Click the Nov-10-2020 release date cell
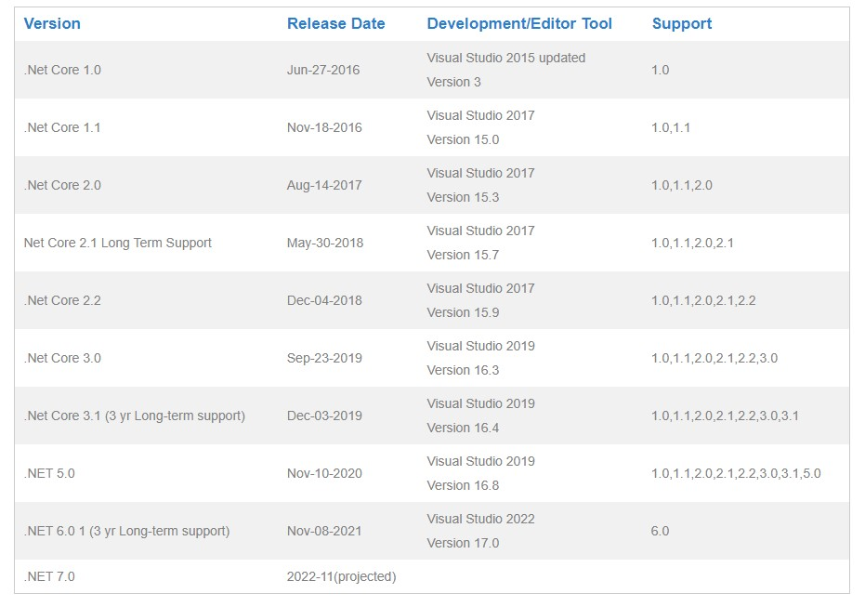 pyautogui.click(x=324, y=473)
